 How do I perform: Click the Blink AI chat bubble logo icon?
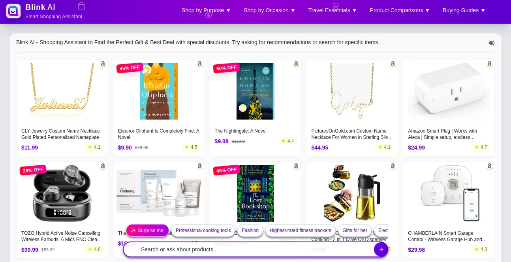coord(13,11)
